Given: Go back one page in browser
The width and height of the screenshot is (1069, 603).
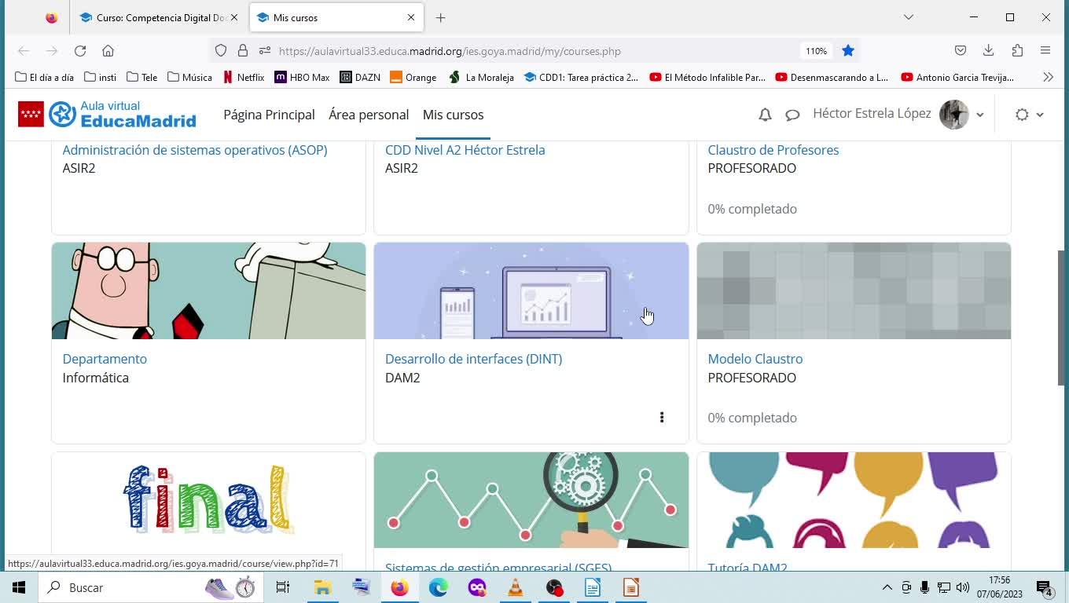Looking at the screenshot, I should [x=24, y=51].
